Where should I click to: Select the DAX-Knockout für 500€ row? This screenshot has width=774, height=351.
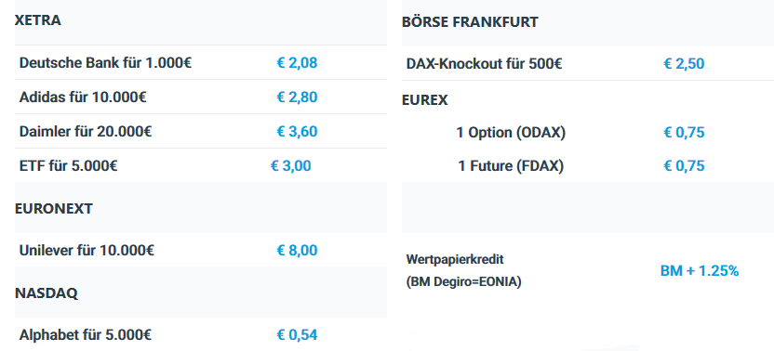pyautogui.click(x=588, y=63)
